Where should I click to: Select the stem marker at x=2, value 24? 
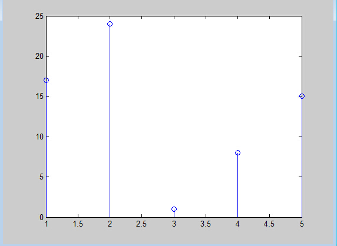[x=110, y=24]
